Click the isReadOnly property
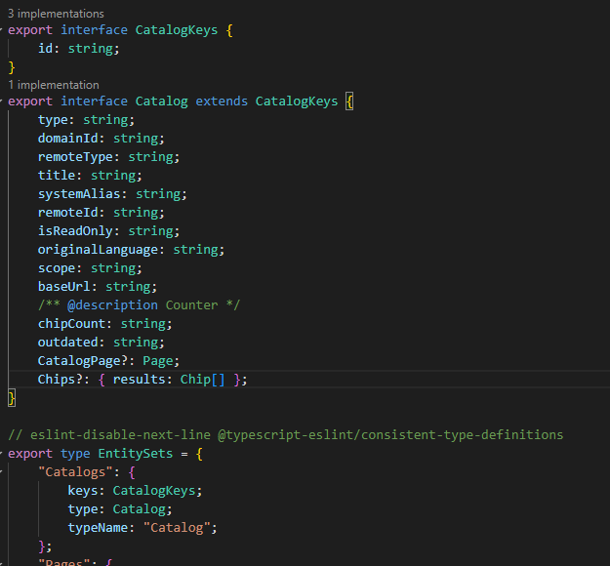This screenshot has width=610, height=566. [x=75, y=230]
